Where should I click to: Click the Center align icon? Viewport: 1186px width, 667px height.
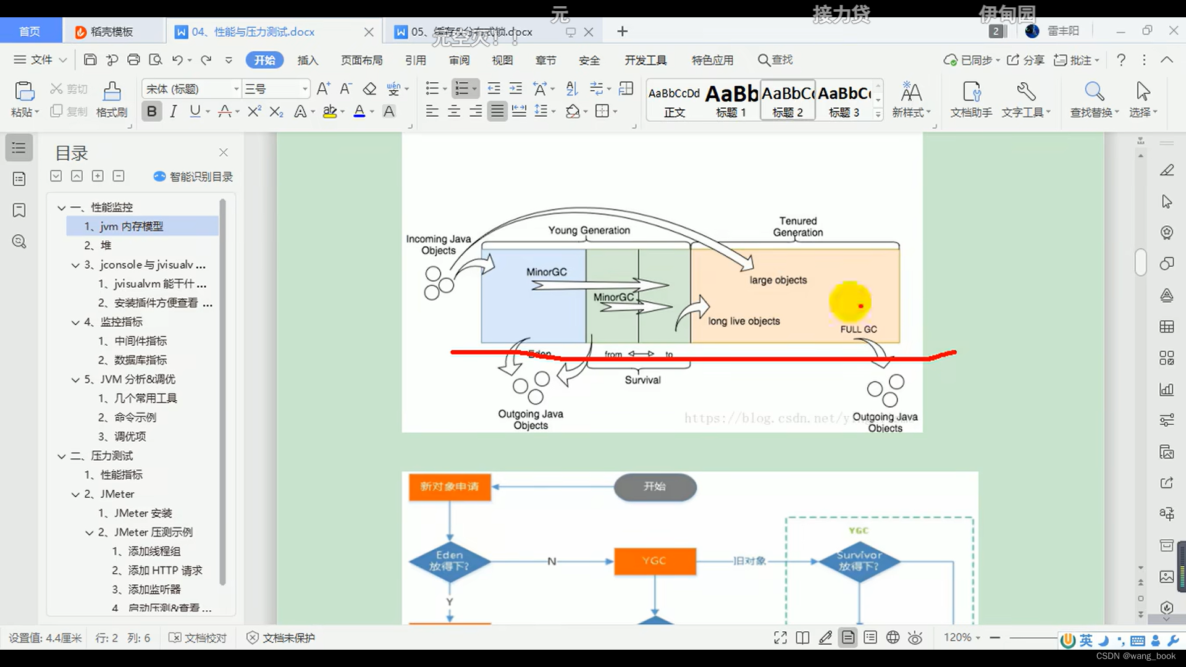tap(454, 111)
